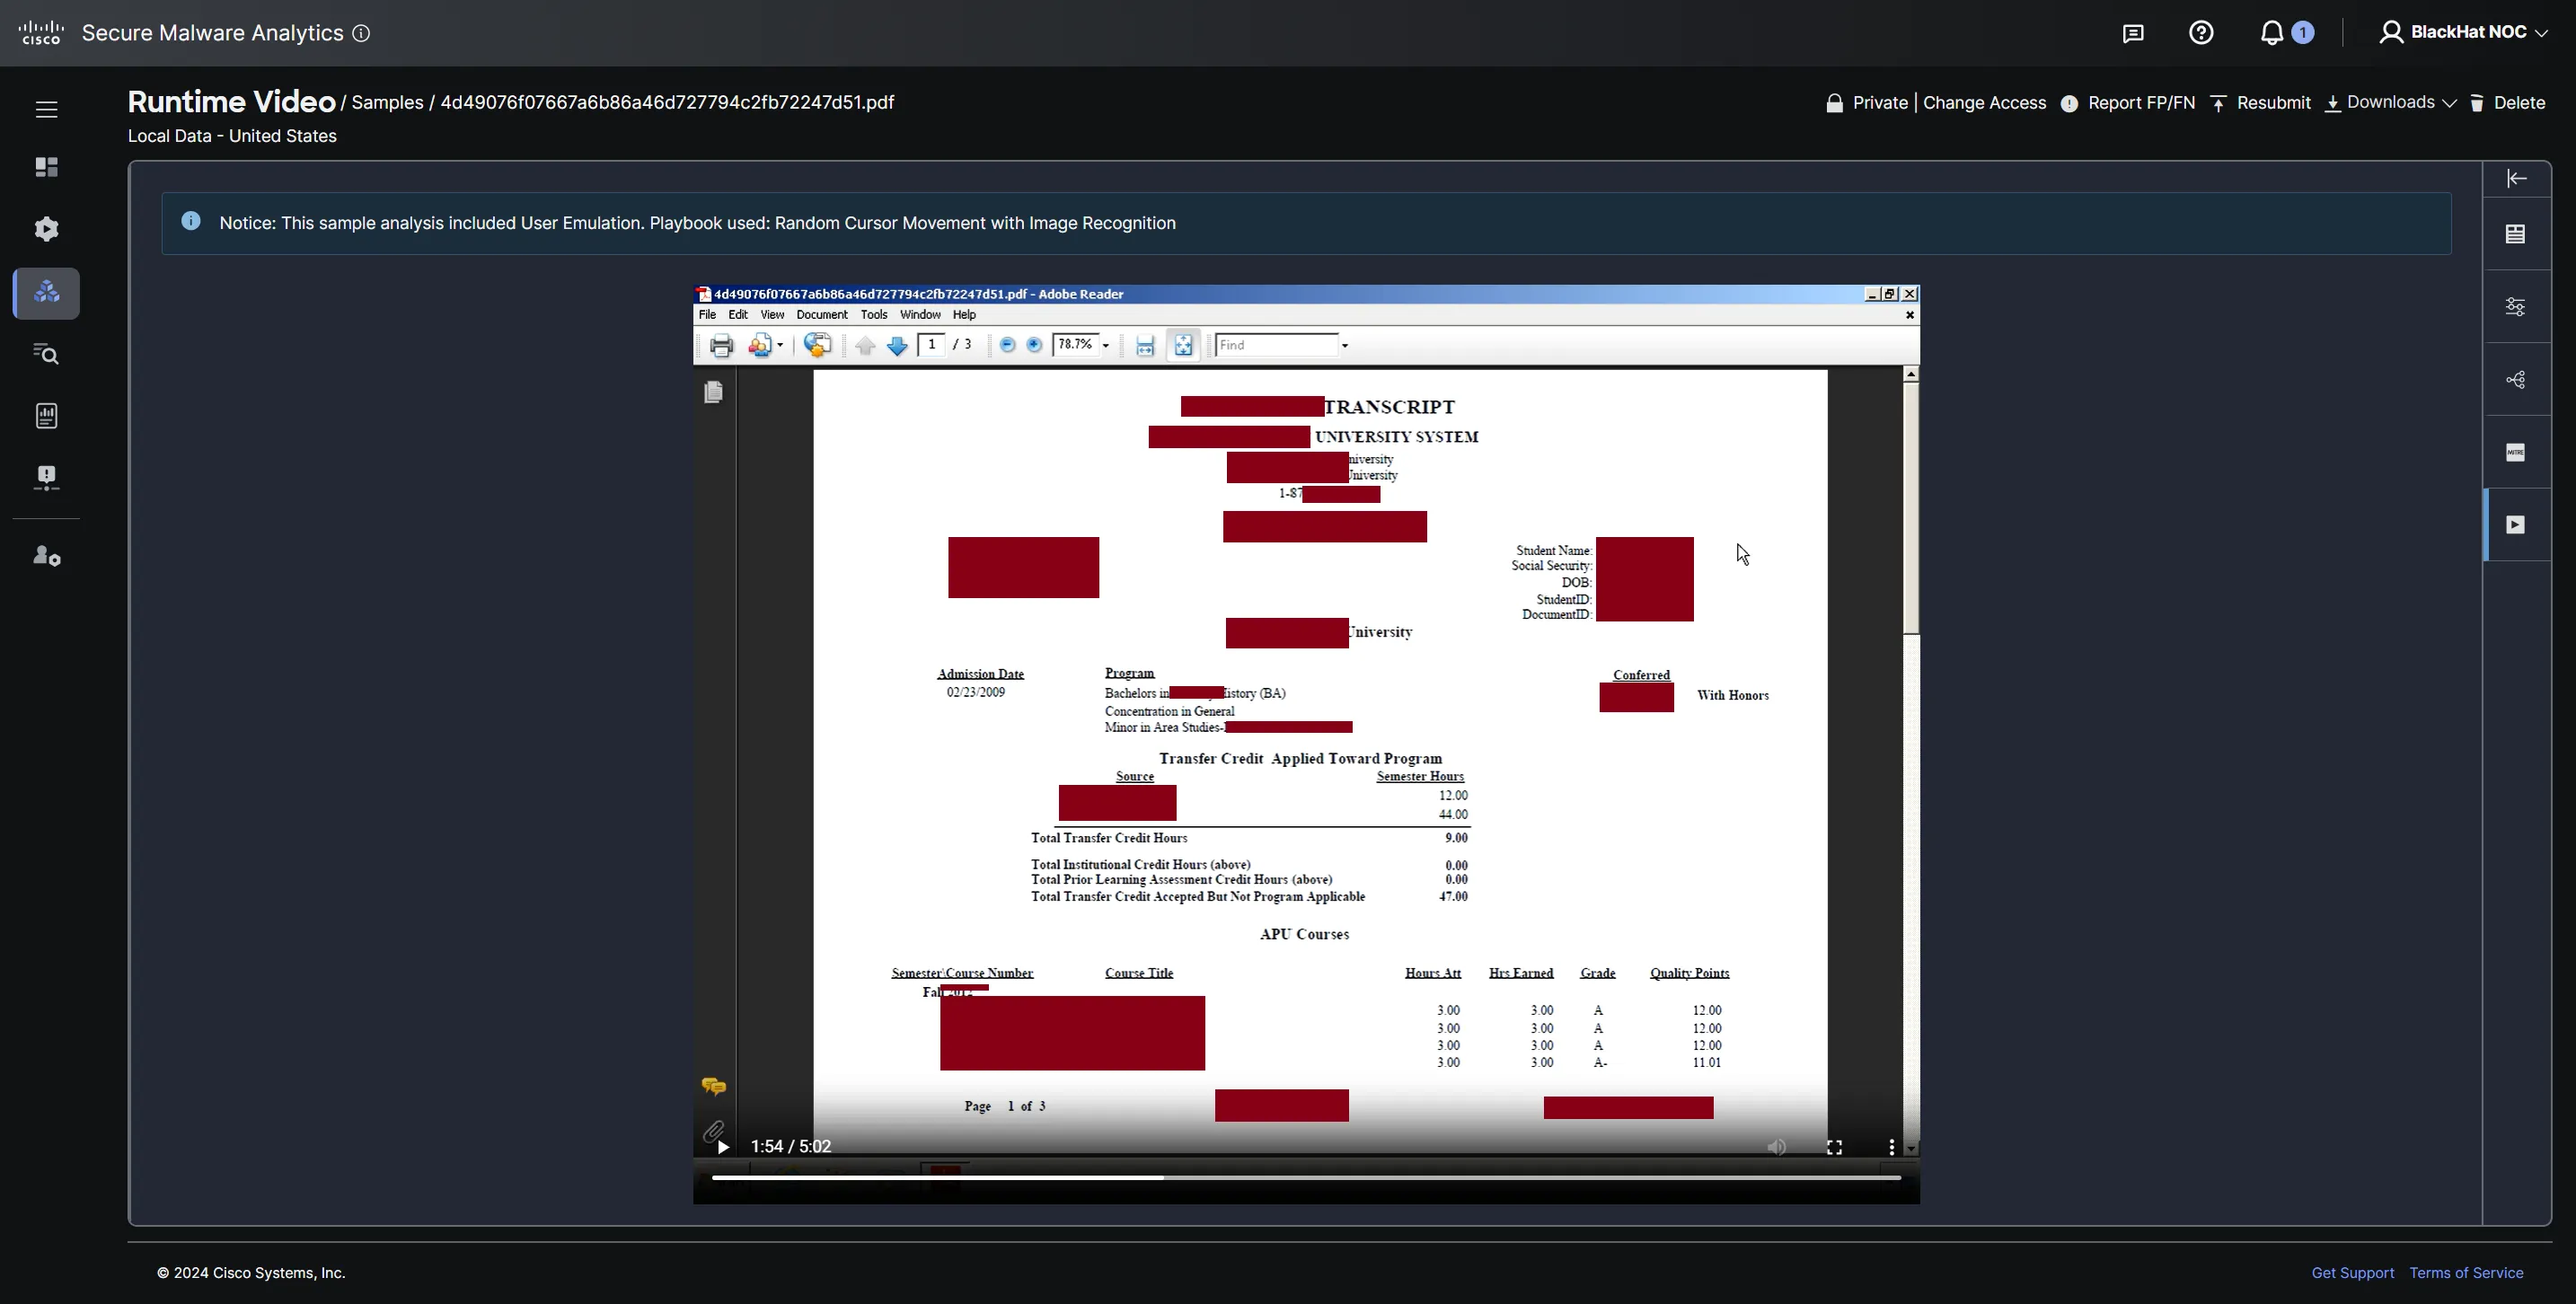This screenshot has width=2576, height=1304.
Task: Collapse the right side panel
Action: (x=2516, y=179)
